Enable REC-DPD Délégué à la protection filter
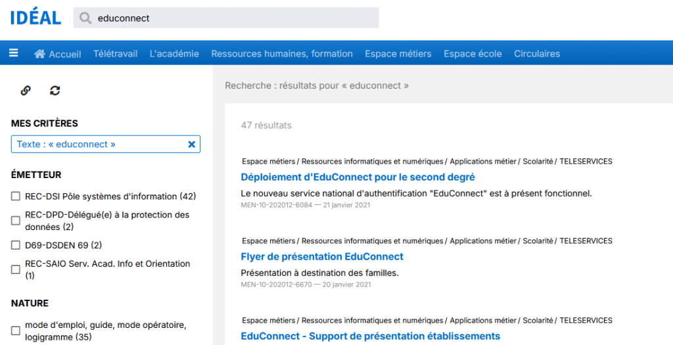The width and height of the screenshot is (673, 345). (x=16, y=221)
